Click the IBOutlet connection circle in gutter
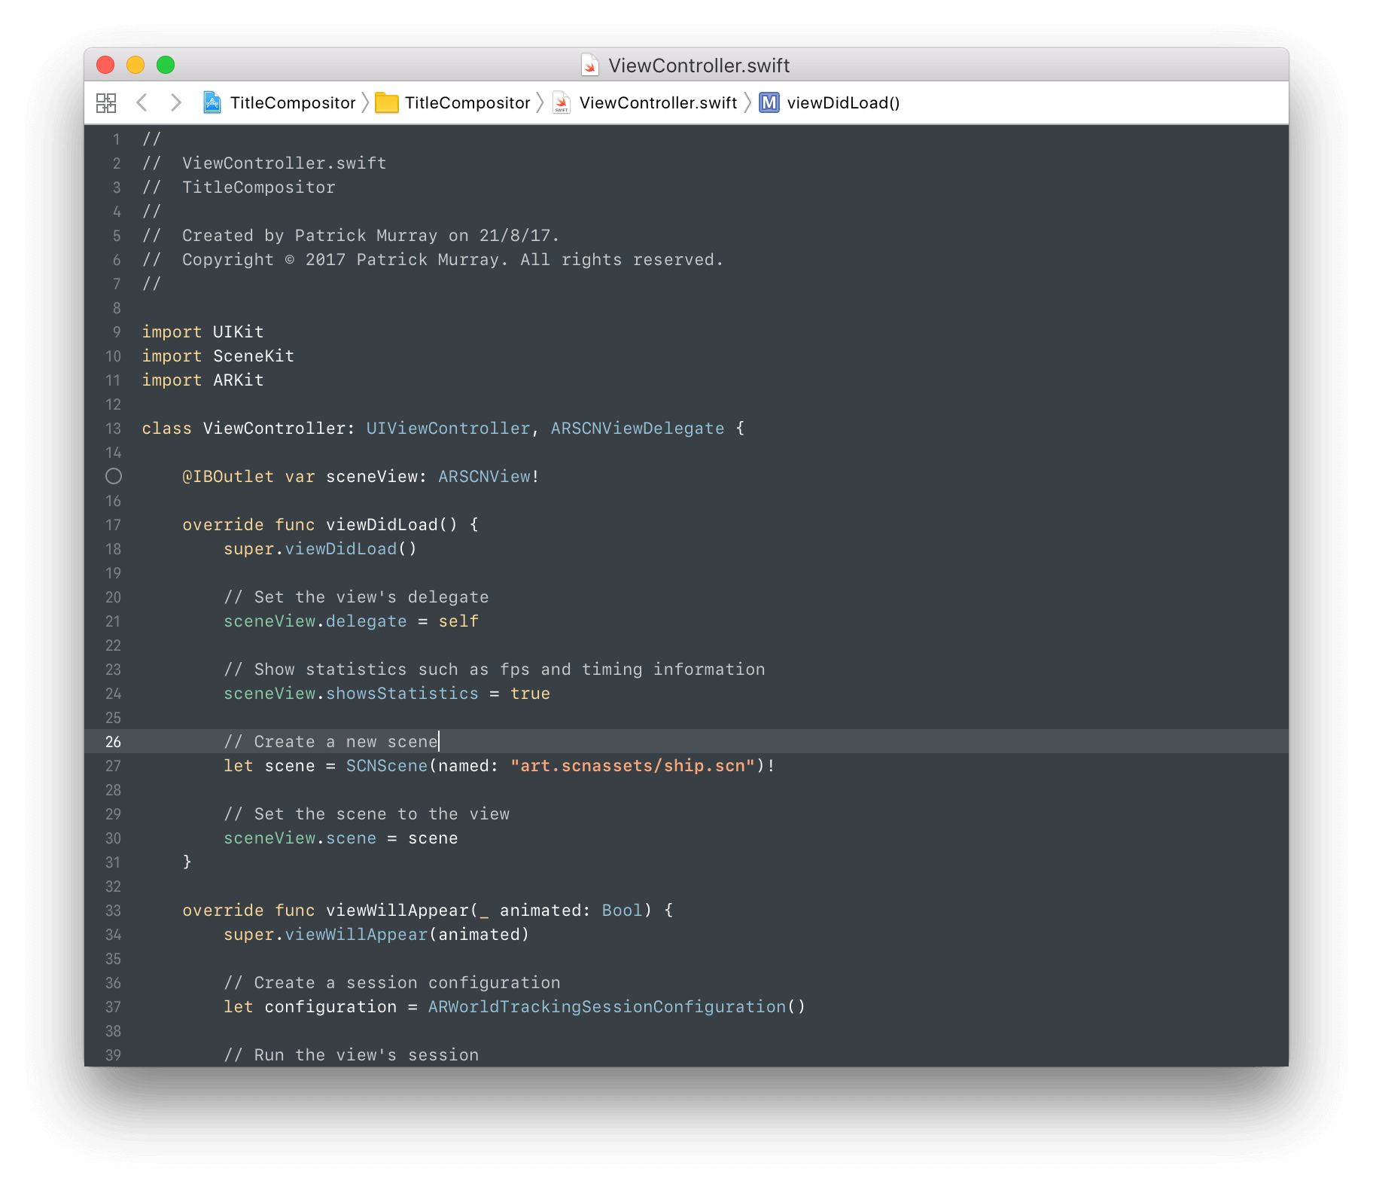Viewport: 1373px width, 1187px height. (x=114, y=476)
